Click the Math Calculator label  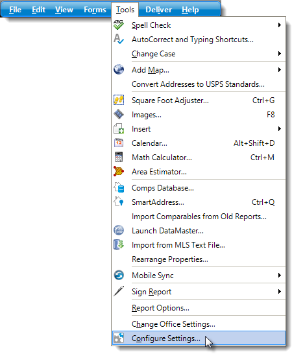(x=162, y=158)
